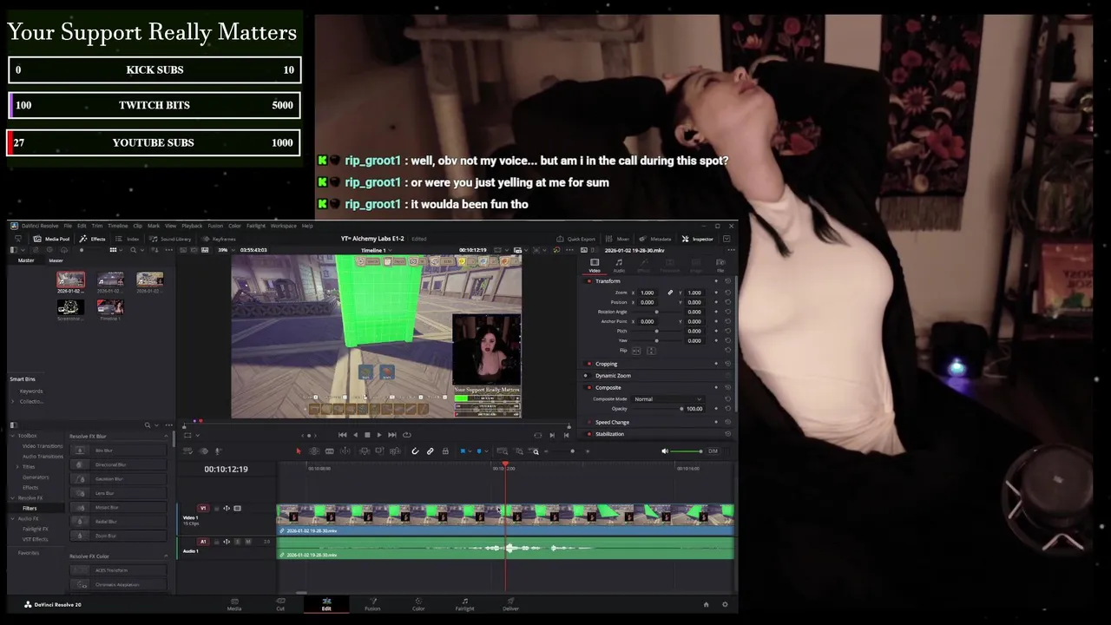
Task: Open the Timeline 1 name dropdown
Action: click(375, 250)
